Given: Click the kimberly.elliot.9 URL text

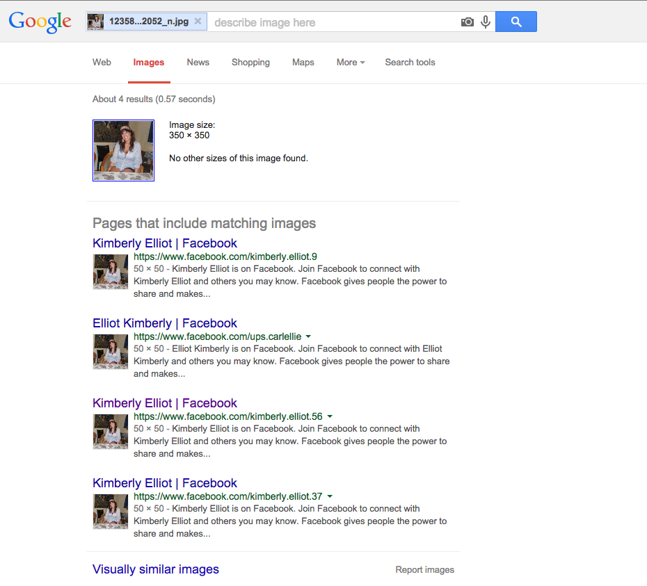Looking at the screenshot, I should (225, 257).
